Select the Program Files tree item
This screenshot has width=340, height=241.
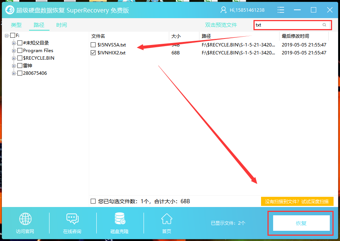click(38, 51)
